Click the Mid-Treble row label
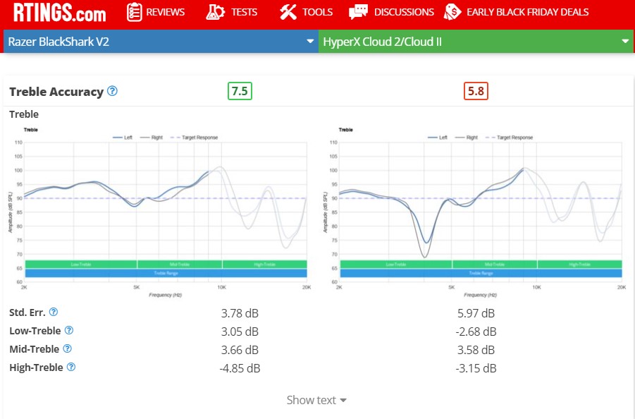 click(34, 349)
